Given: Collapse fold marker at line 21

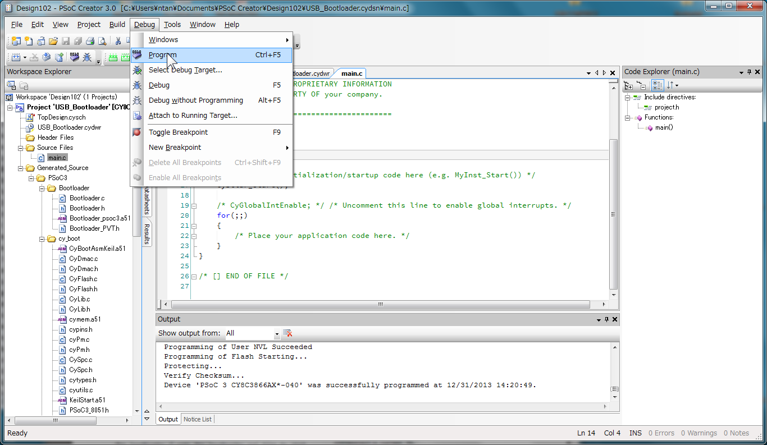Looking at the screenshot, I should [194, 226].
